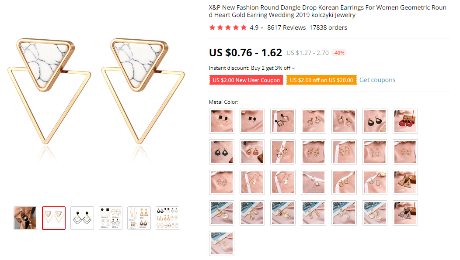460x260 pixels.
Task: Select the lone swatch in the bottom row
Action: point(222,243)
